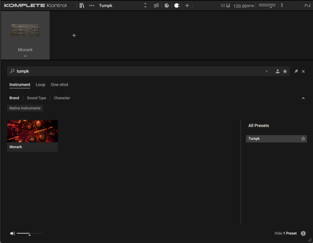Switch to the One-shot tab
Viewport: 313px width, 243px height.
59,84
